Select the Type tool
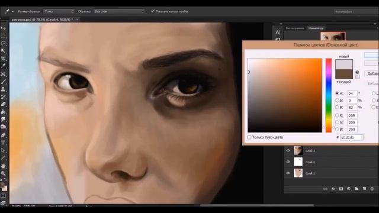 (3, 143)
